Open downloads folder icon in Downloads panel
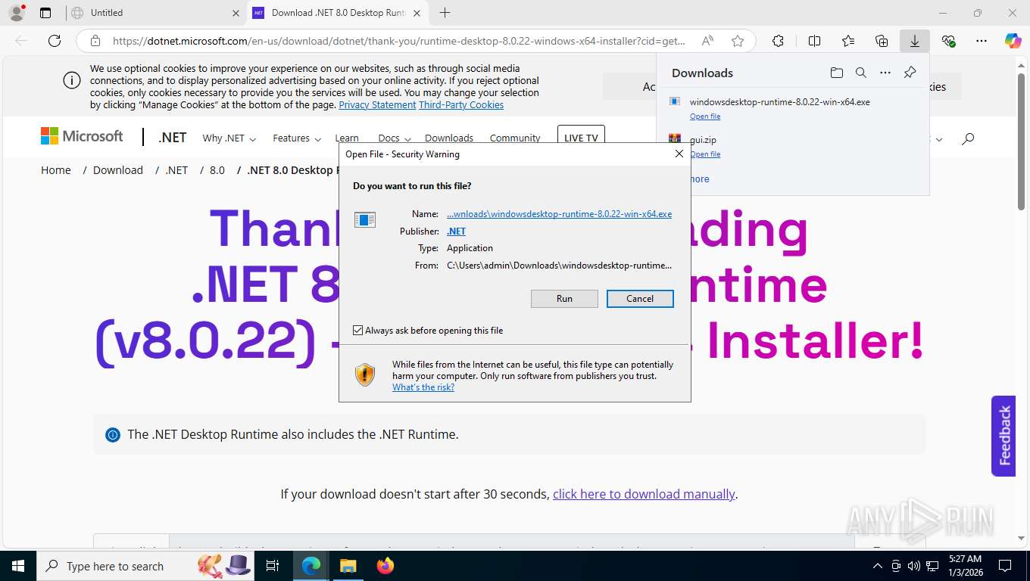The width and height of the screenshot is (1030, 581). pyautogui.click(x=836, y=73)
